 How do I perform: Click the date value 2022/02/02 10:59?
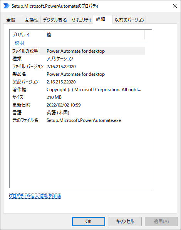point(64,105)
